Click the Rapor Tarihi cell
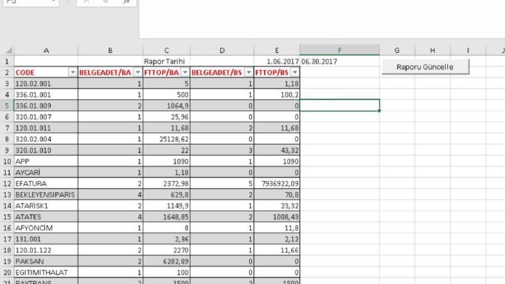 [x=166, y=61]
